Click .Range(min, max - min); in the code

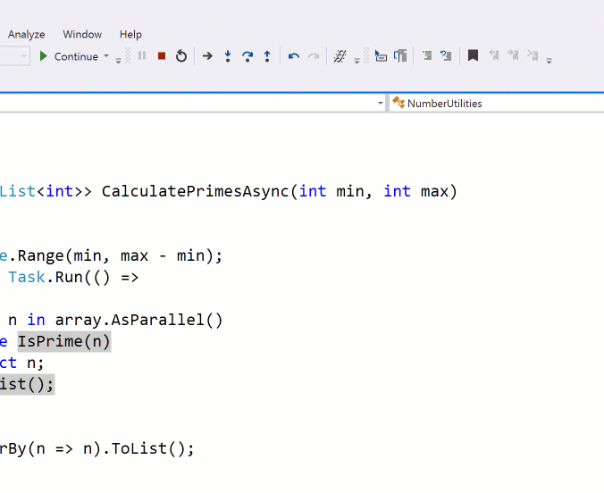115,255
